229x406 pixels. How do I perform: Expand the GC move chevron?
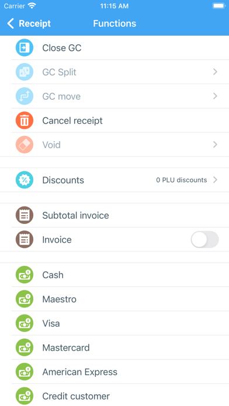coord(215,96)
